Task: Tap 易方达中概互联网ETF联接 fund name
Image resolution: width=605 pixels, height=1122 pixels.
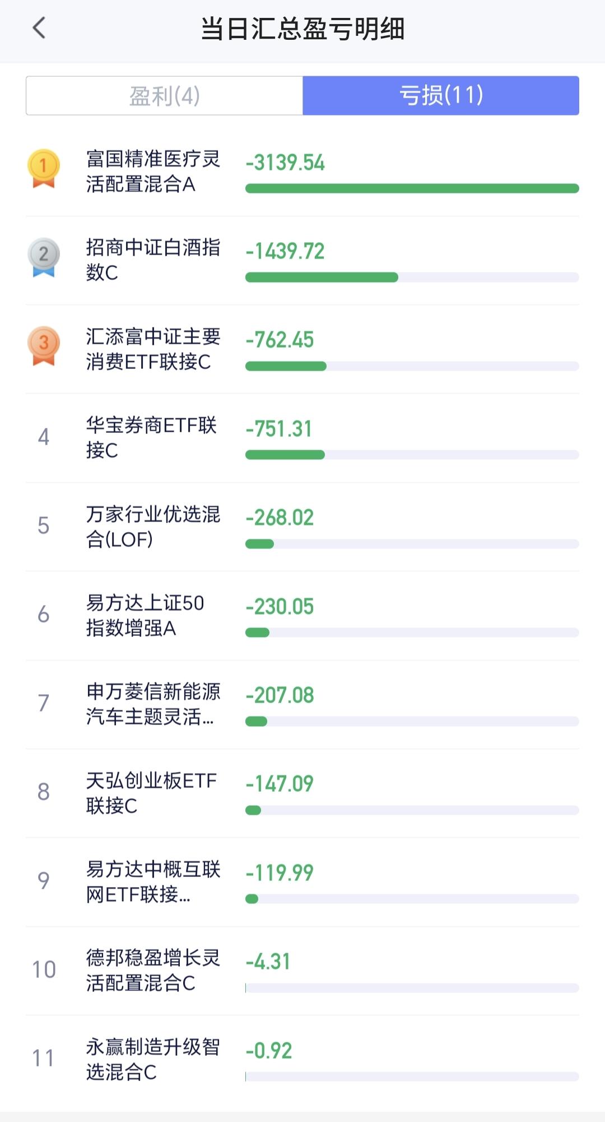Action: click(152, 881)
